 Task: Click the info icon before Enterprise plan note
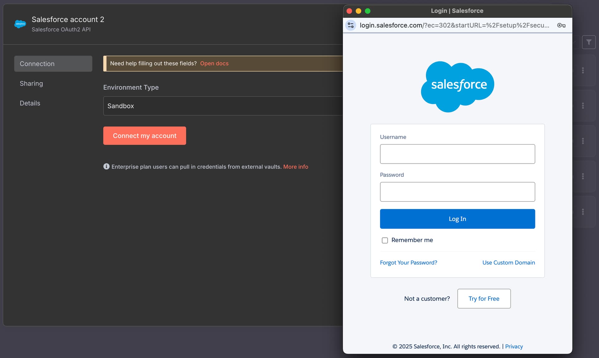coord(106,166)
